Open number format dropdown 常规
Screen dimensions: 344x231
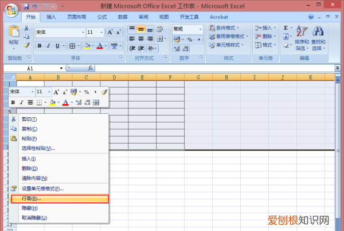pyautogui.click(x=200, y=29)
